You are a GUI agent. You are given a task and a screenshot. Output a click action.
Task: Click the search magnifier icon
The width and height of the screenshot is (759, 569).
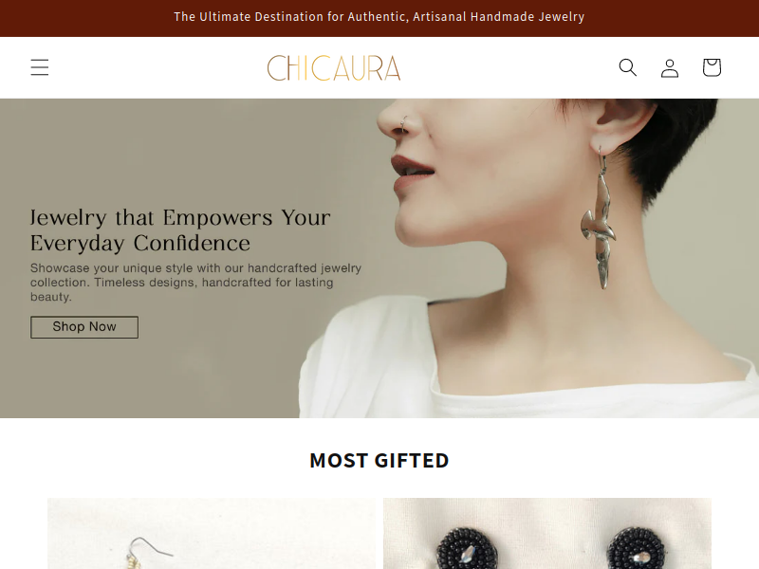pyautogui.click(x=627, y=67)
